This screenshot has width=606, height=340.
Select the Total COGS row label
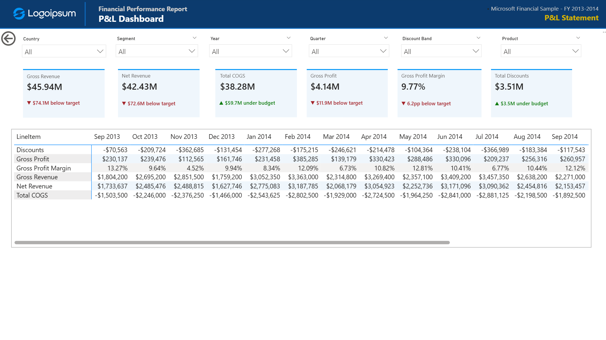click(x=32, y=195)
